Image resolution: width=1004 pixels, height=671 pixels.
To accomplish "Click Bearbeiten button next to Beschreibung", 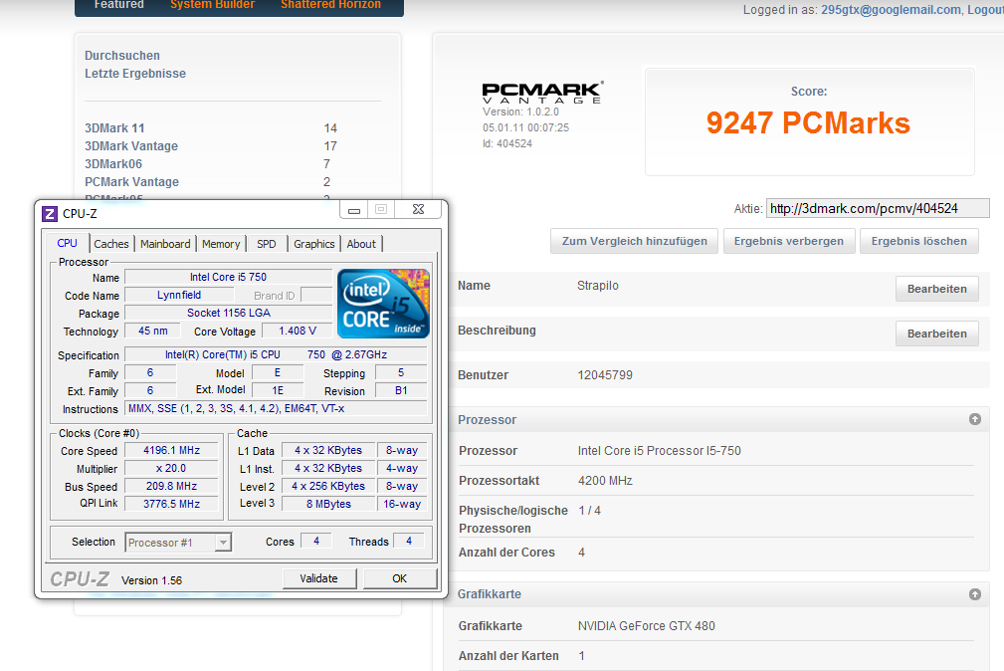I will 936,334.
